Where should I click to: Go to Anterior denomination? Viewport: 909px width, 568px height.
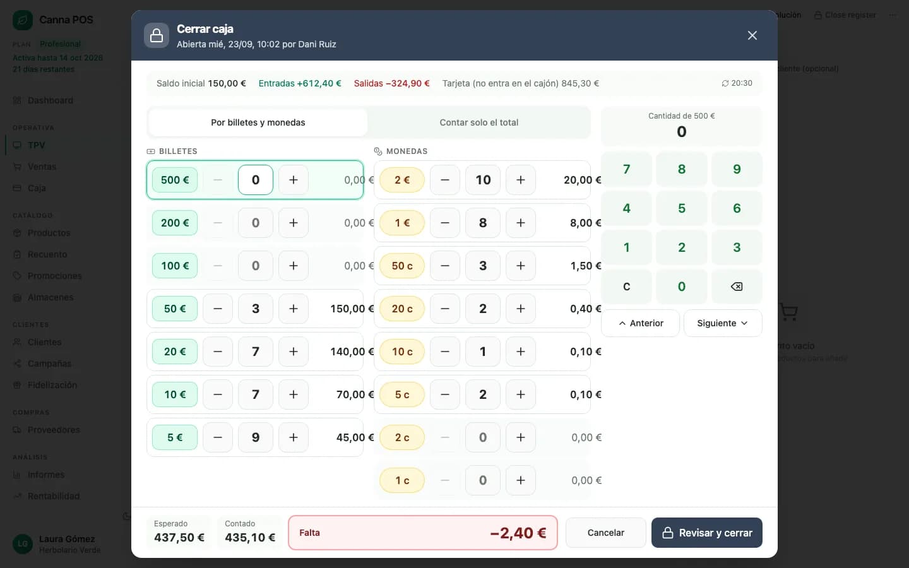click(640, 323)
